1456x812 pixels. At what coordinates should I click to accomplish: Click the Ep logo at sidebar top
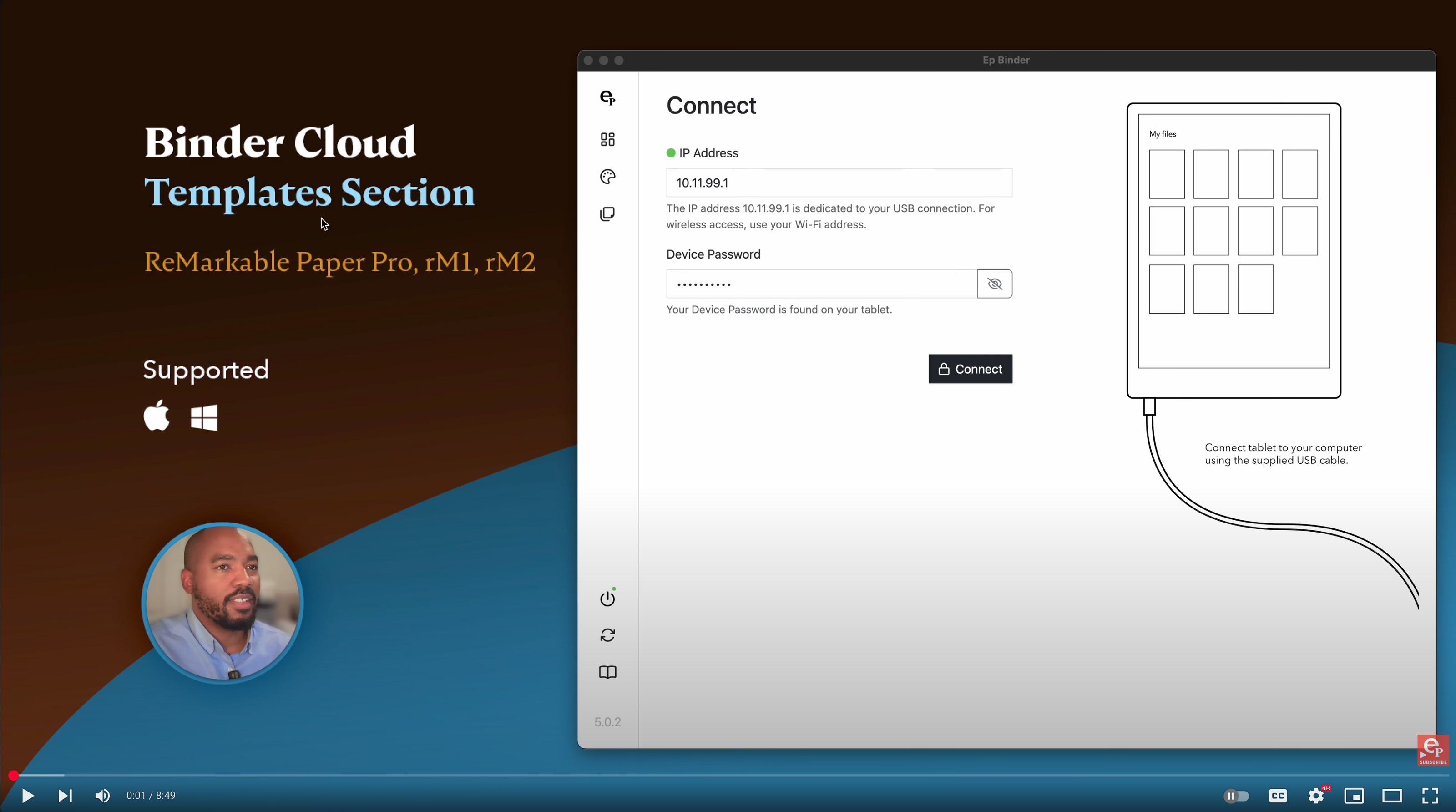coord(607,97)
